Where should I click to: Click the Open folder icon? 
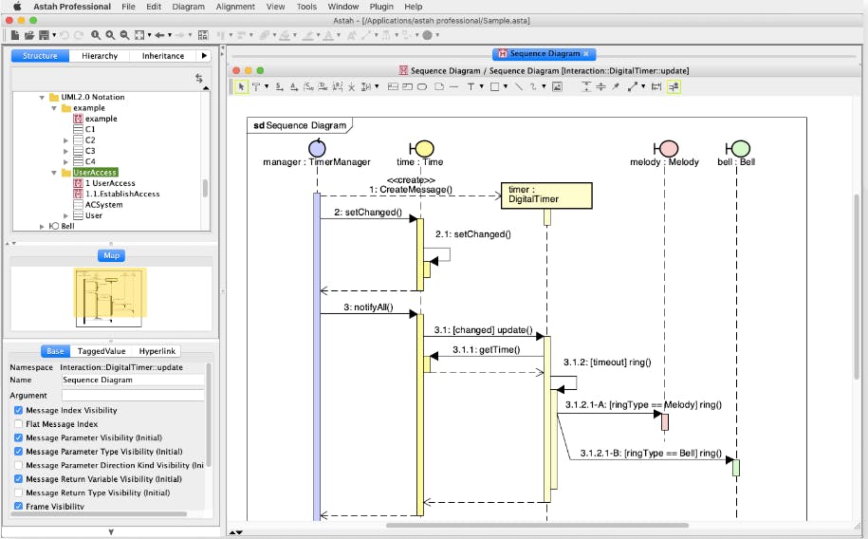[x=29, y=35]
